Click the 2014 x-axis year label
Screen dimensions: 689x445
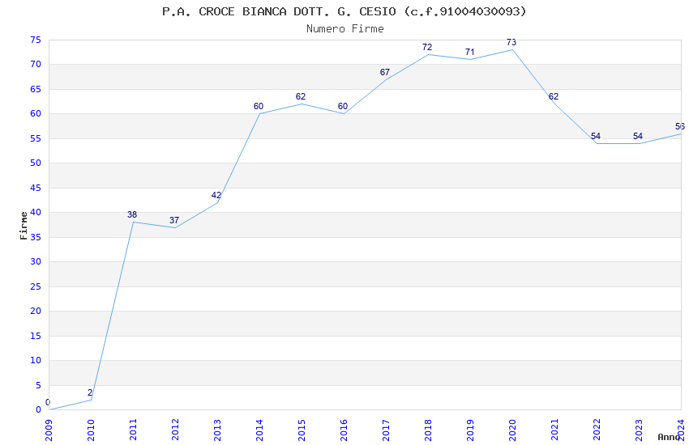tap(259, 430)
